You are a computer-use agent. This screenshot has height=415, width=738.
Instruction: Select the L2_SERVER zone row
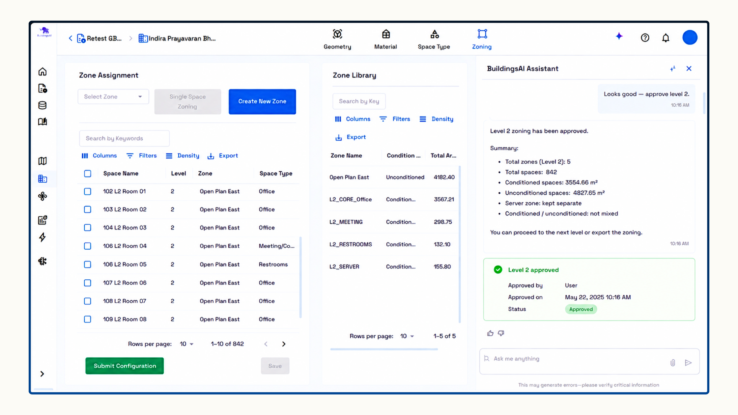(x=393, y=267)
